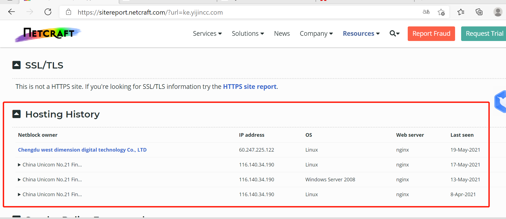Open the HTTPS site report link
This screenshot has width=506, height=219.
(x=250, y=87)
